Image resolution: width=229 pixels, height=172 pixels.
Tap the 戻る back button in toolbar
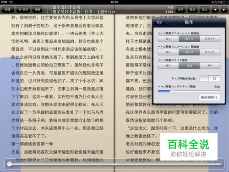click(8, 10)
